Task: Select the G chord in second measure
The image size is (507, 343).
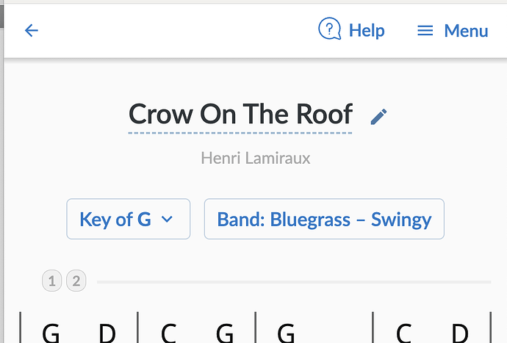Action: tap(225, 333)
